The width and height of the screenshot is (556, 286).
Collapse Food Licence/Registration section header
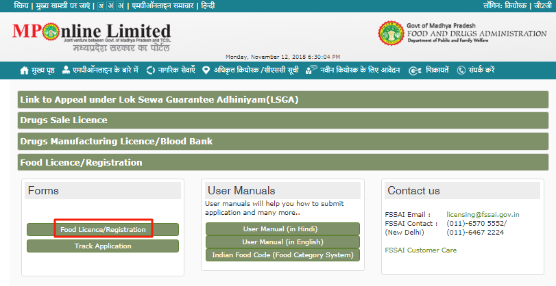(x=283, y=162)
